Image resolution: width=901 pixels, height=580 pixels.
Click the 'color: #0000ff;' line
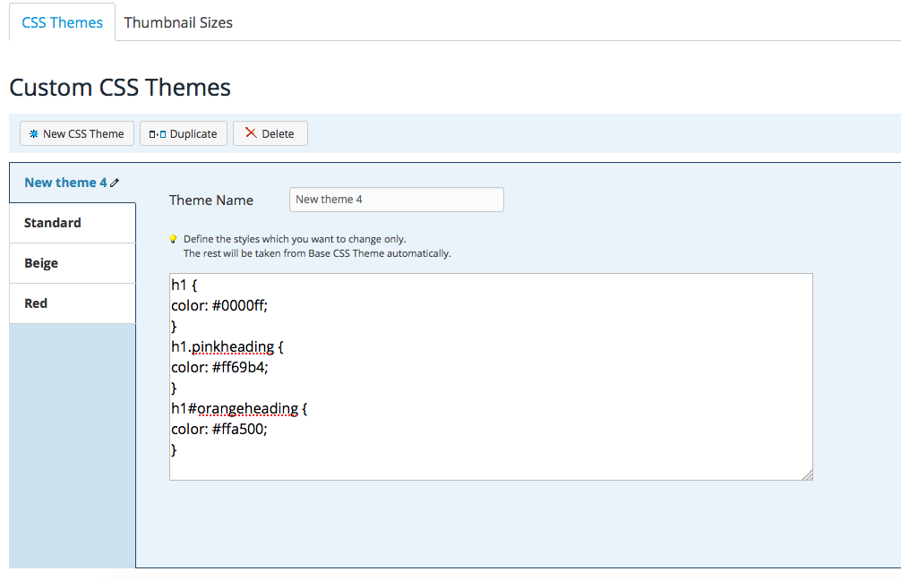[219, 305]
